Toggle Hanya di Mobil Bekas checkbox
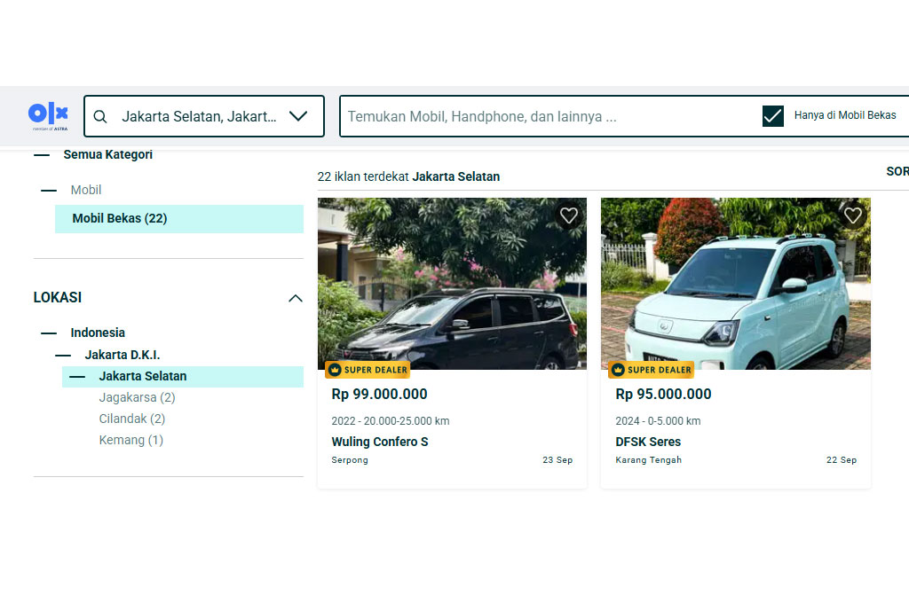The height and width of the screenshot is (603, 909). (x=773, y=116)
